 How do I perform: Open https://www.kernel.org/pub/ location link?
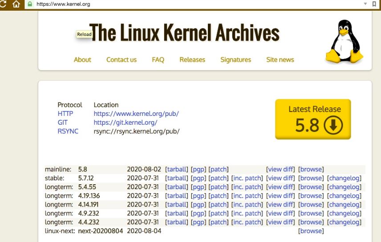pos(136,114)
